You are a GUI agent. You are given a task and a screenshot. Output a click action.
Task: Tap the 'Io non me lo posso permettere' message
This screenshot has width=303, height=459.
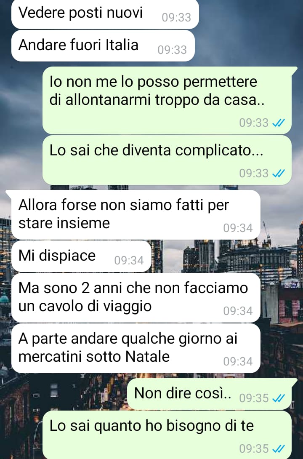168,101
